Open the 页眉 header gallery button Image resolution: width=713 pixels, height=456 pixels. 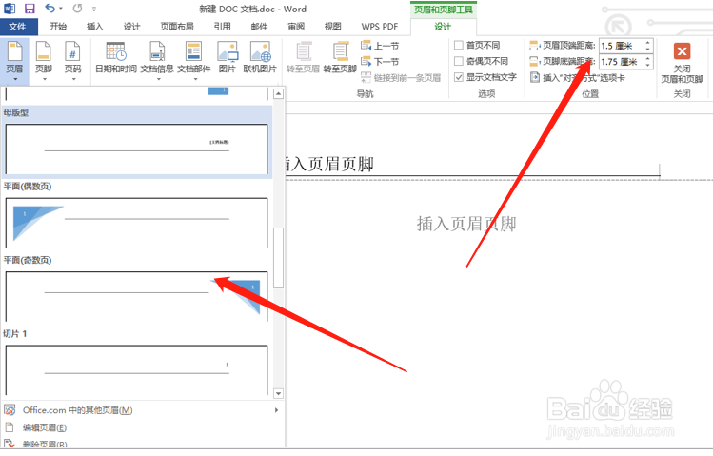(x=14, y=61)
